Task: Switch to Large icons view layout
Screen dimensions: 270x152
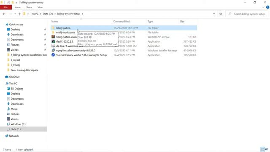Action: tap(267, 149)
